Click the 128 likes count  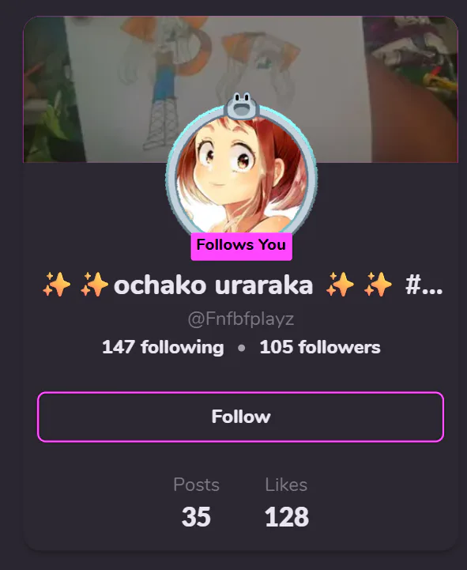(287, 516)
